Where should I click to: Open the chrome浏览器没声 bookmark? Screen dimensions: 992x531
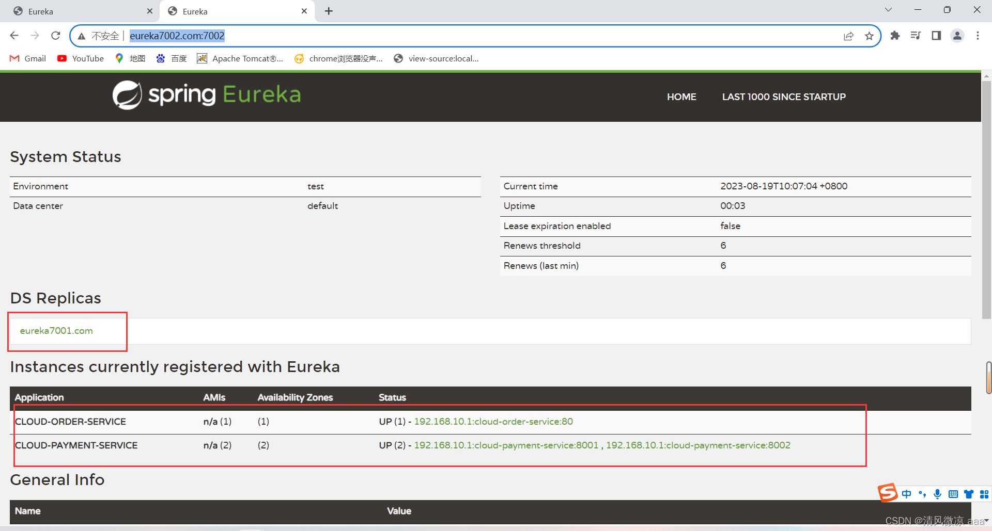tap(338, 58)
